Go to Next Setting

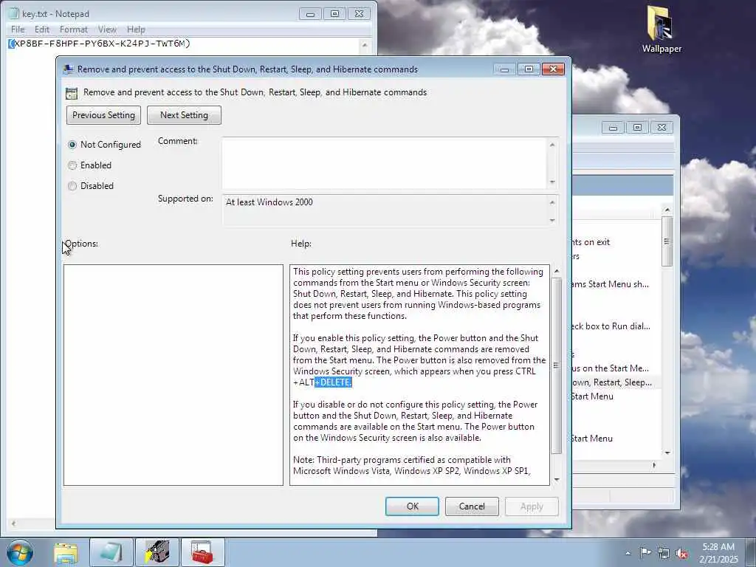click(x=184, y=115)
